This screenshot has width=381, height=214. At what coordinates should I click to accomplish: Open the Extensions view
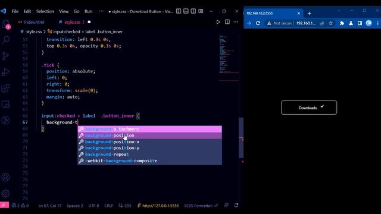pos(5,89)
